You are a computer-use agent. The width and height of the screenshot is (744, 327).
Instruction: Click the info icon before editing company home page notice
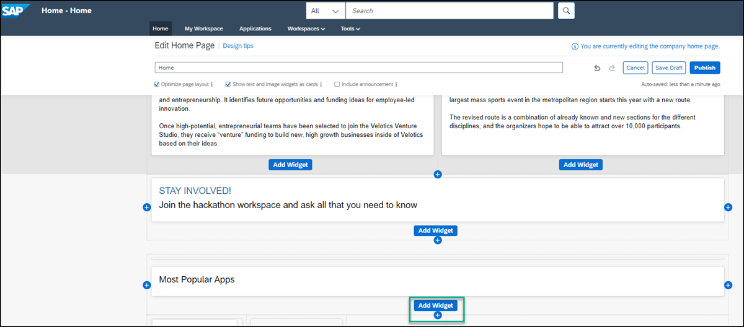[575, 46]
